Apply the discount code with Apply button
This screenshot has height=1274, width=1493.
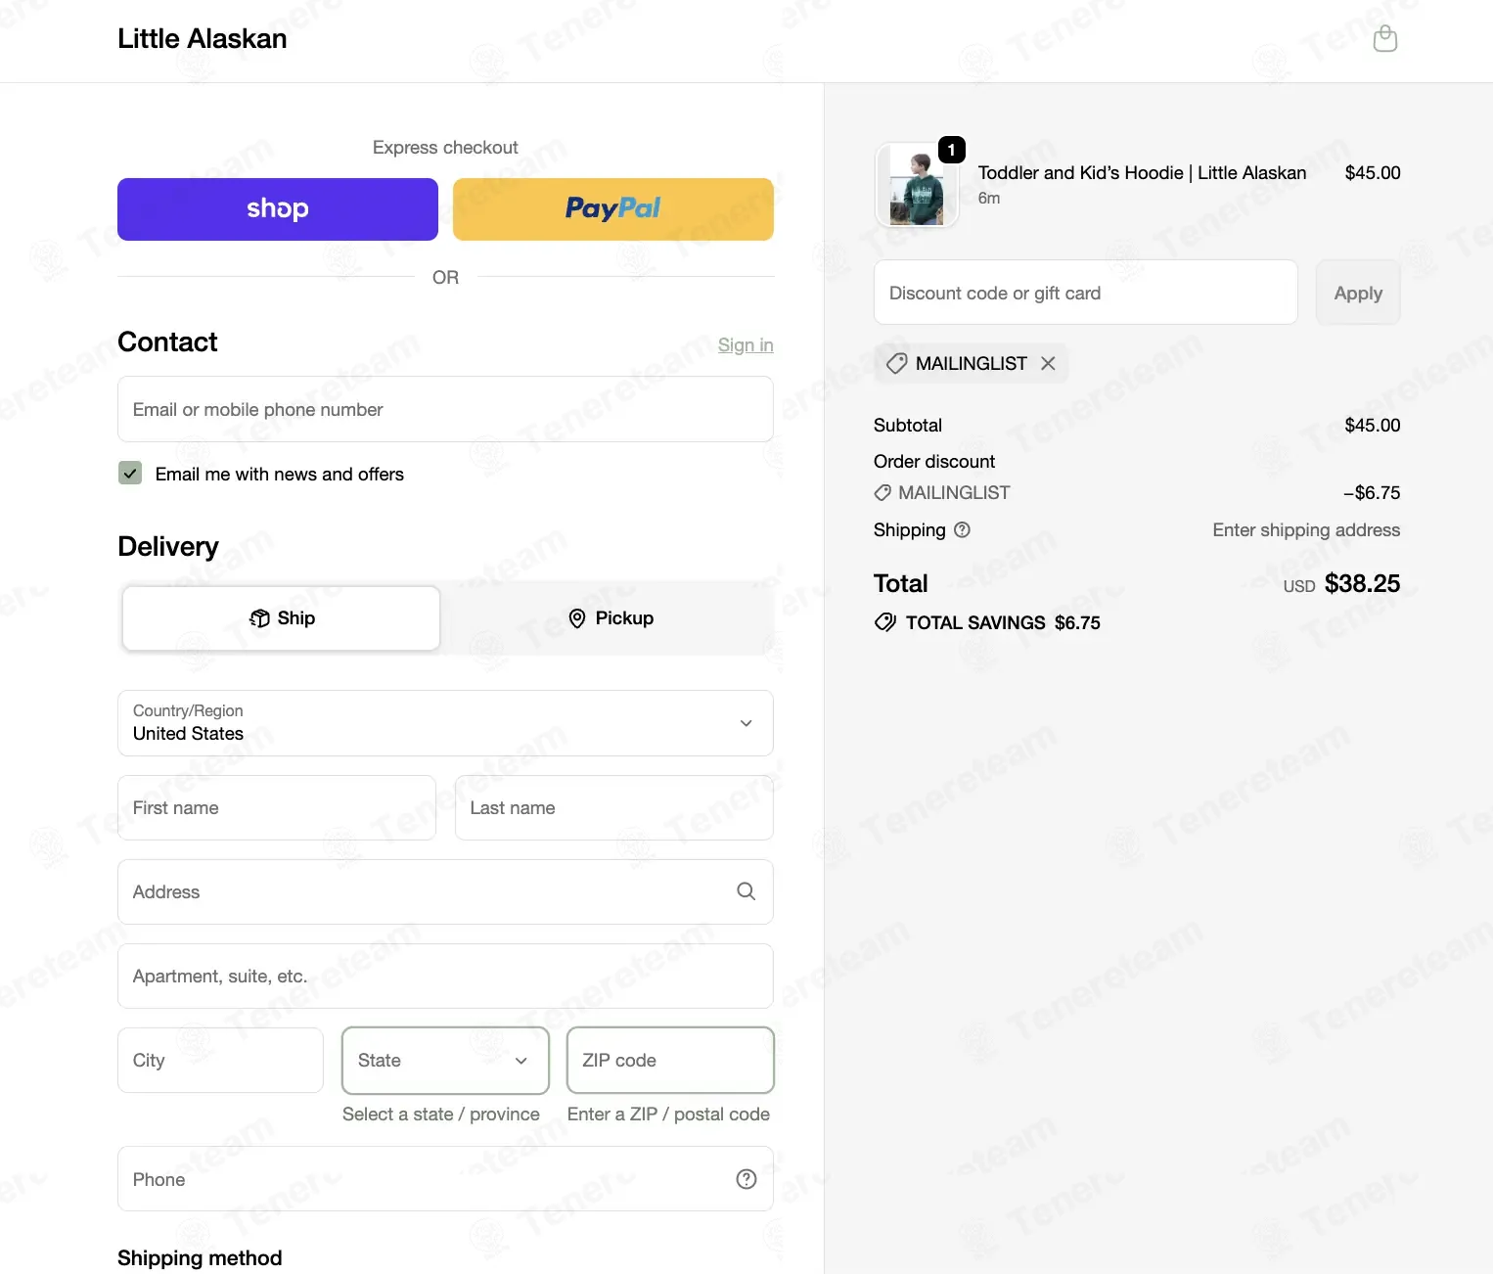[x=1358, y=293]
